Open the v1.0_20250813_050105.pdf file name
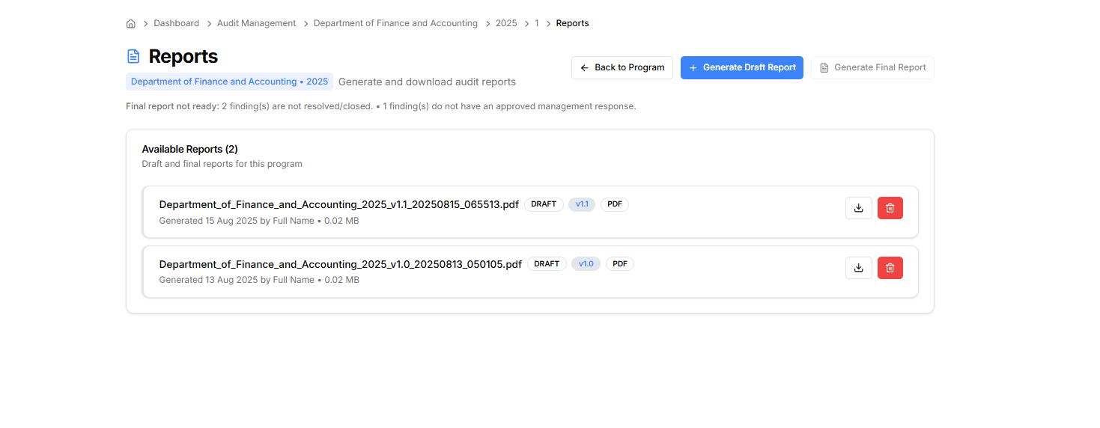This screenshot has width=1100, height=428. click(340, 264)
